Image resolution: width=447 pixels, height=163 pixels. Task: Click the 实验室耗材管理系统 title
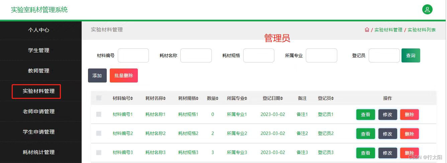(39, 10)
